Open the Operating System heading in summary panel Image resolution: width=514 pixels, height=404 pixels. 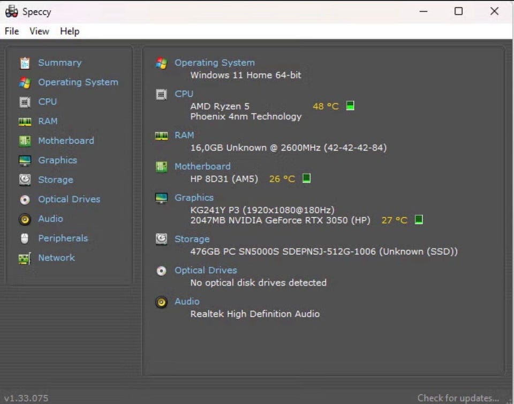[215, 62]
